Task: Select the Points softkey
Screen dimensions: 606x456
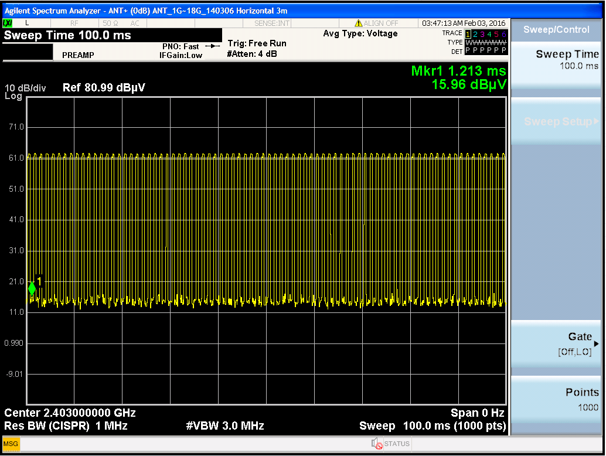Action: click(556, 400)
